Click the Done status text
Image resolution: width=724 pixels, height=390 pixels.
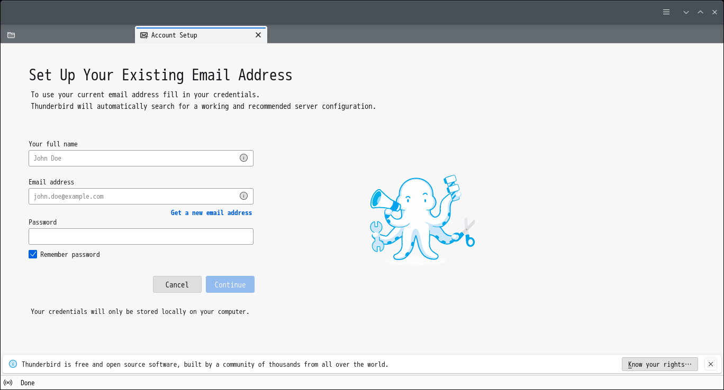pos(28,383)
